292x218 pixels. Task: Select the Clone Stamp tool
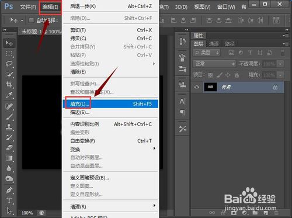[9, 127]
